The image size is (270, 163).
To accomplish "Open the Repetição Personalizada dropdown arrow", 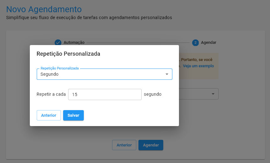I will pos(167,74).
